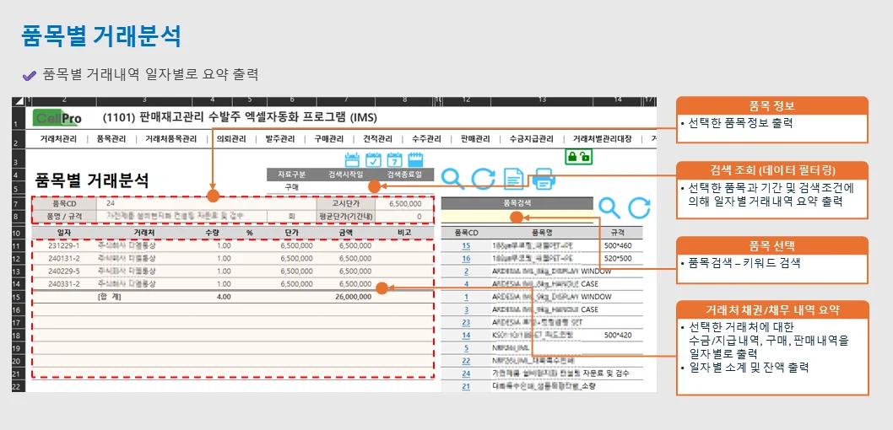893x430 pixels.
Task: Click the main refresh icon beside search
Action: click(x=483, y=179)
